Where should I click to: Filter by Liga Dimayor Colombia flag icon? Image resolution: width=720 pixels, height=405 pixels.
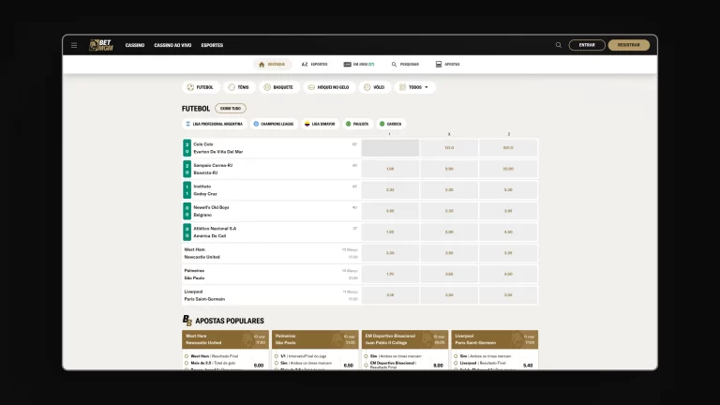pyautogui.click(x=307, y=124)
